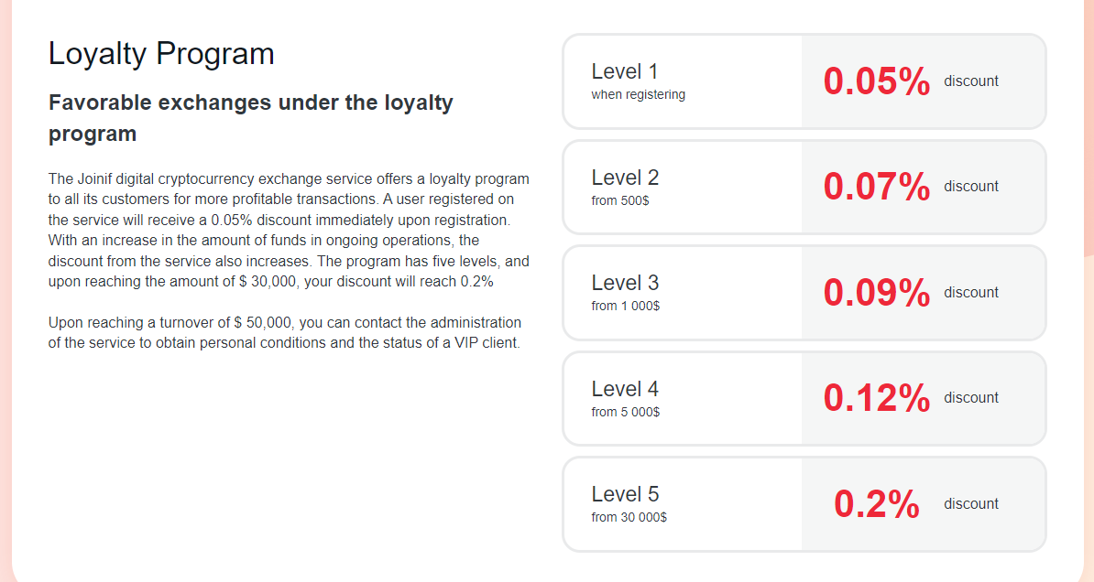Click the 'when registering' caption

pyautogui.click(x=638, y=94)
